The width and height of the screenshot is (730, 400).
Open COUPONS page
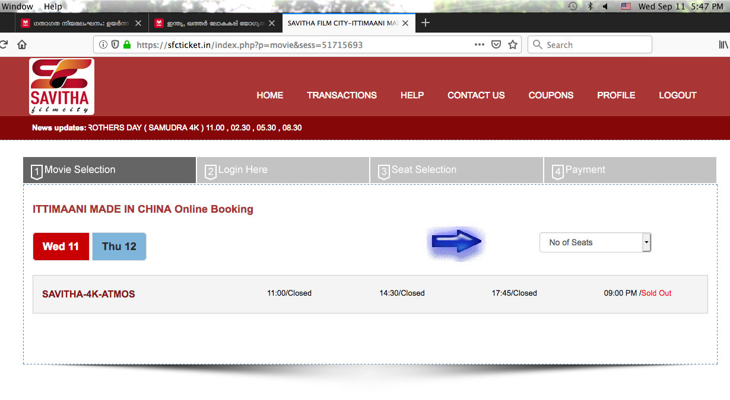coord(551,95)
